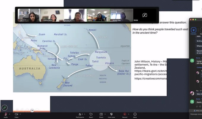Click the reply icon below last chat message

(x=197, y=106)
